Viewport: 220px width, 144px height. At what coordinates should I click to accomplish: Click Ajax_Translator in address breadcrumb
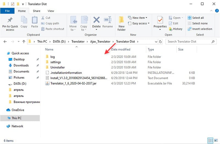click(x=100, y=42)
